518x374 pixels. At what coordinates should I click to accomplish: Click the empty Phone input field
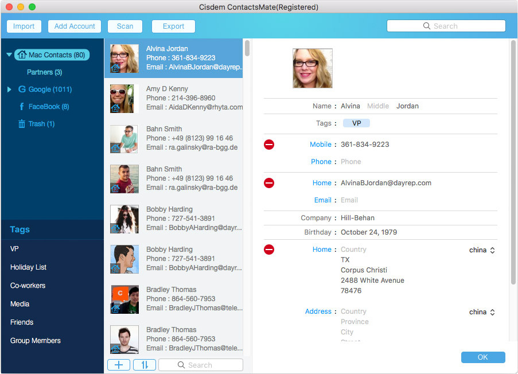pos(351,162)
